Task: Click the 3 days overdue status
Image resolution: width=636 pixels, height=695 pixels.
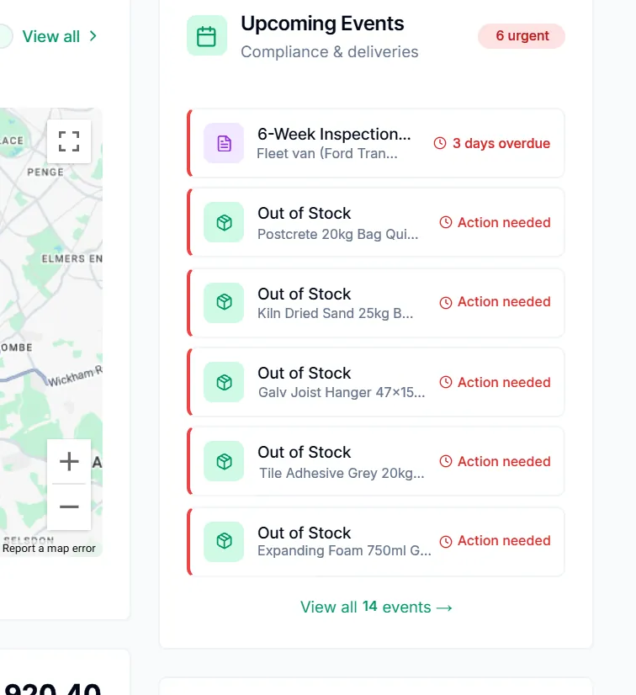Action: point(501,143)
